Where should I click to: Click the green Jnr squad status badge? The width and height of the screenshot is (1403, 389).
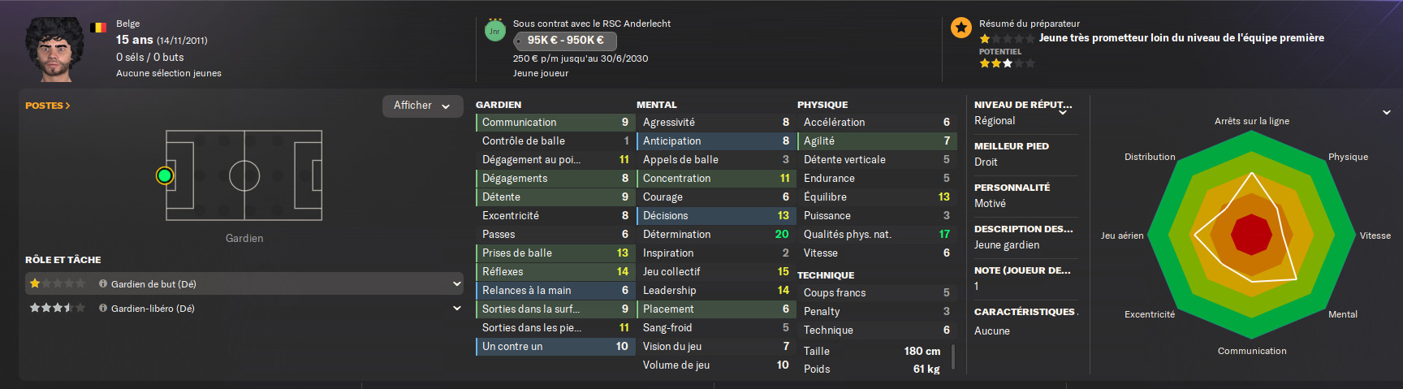coord(494,31)
